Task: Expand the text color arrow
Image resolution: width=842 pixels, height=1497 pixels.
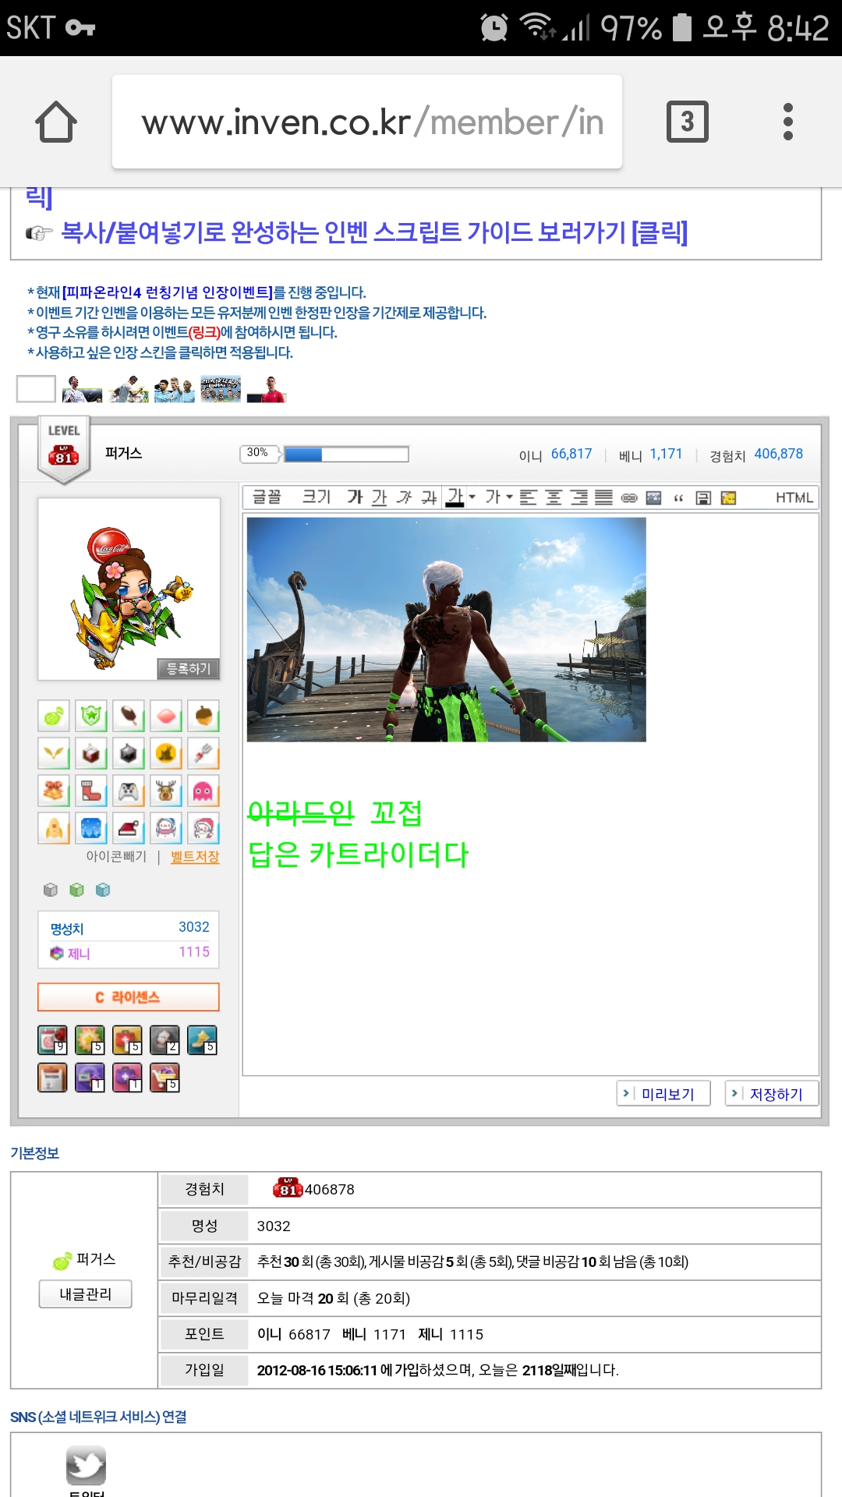Action: [x=472, y=497]
